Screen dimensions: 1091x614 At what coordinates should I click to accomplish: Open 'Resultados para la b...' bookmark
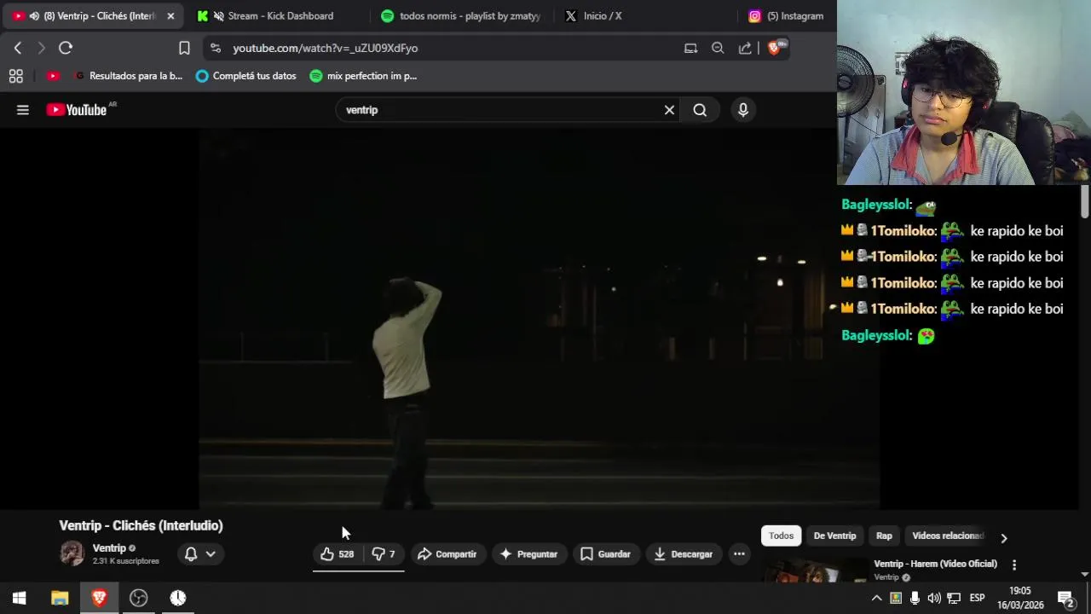pyautogui.click(x=129, y=76)
